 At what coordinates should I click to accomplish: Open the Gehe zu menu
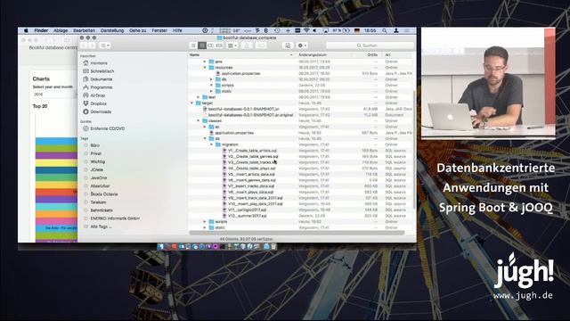138,30
